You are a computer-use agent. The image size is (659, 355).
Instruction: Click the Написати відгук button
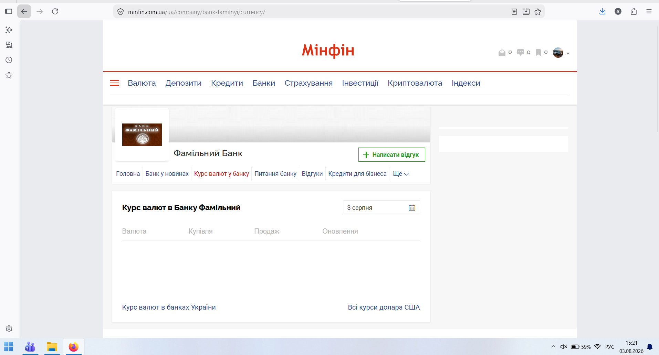click(x=392, y=155)
